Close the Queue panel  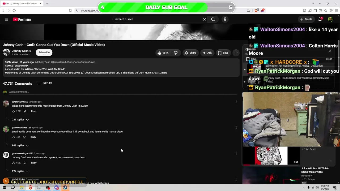[330, 51]
